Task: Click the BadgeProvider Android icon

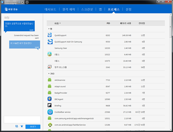Action: click(49, 93)
